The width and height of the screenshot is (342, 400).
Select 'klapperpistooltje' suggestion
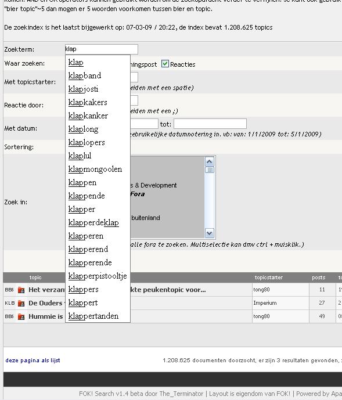pos(98,276)
